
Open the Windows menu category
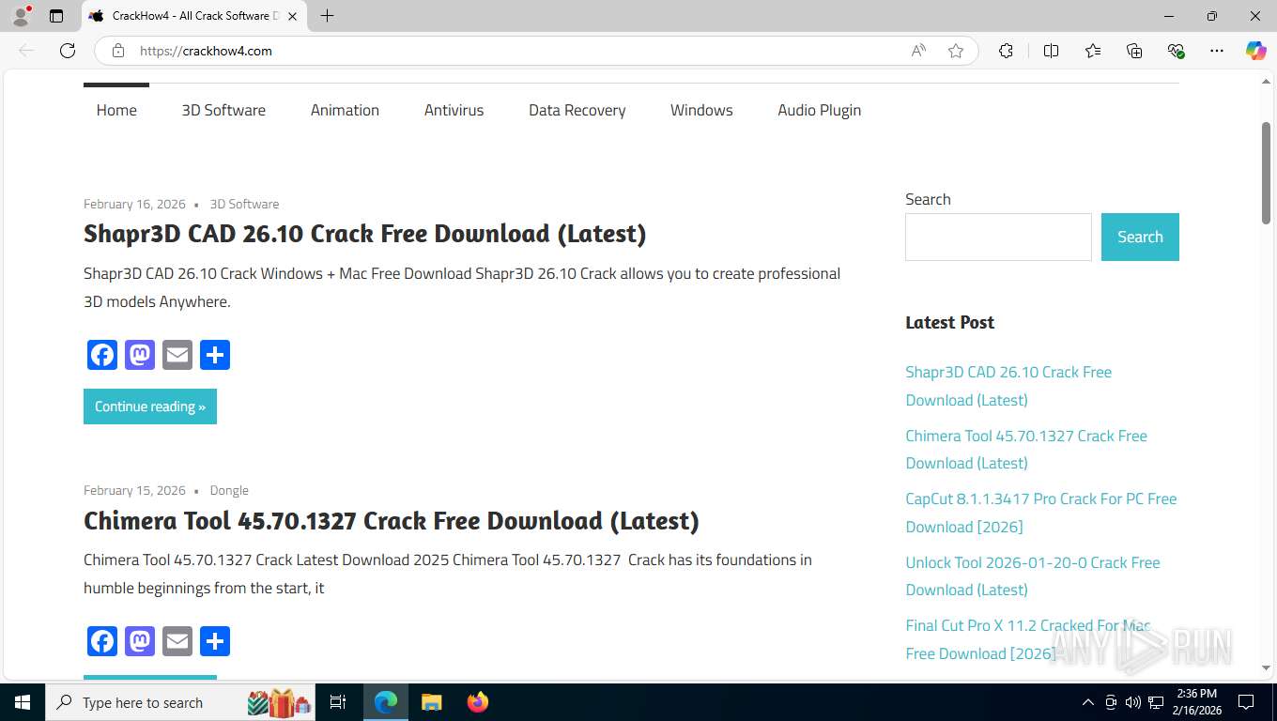click(x=701, y=110)
